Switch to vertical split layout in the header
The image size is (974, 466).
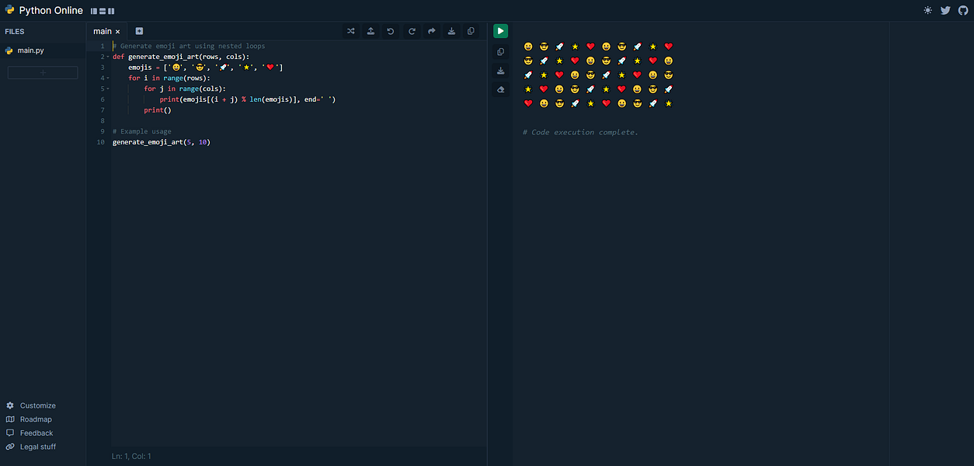coord(112,11)
